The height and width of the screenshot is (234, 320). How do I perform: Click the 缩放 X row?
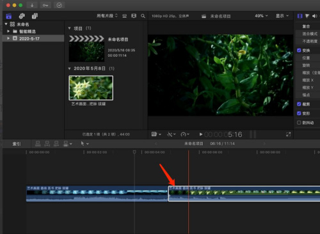(308, 80)
